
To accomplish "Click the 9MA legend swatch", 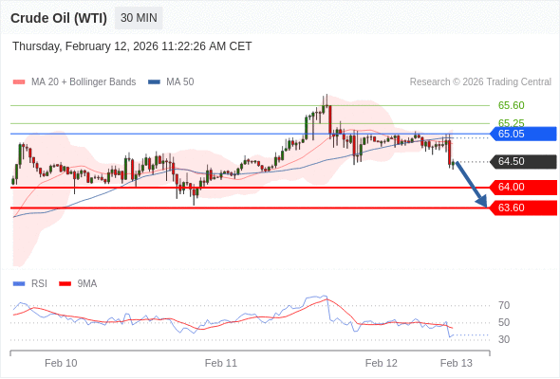I will (65, 284).
